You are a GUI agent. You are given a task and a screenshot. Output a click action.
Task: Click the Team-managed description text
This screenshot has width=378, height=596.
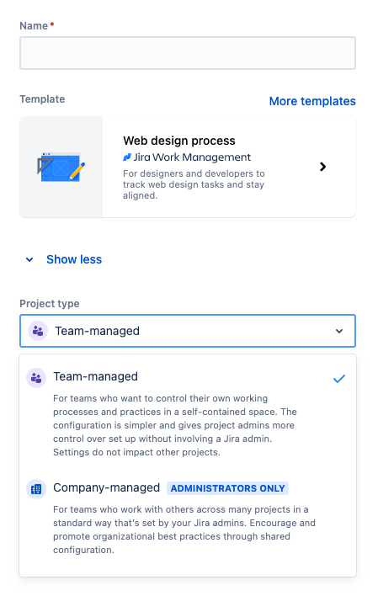click(x=175, y=425)
